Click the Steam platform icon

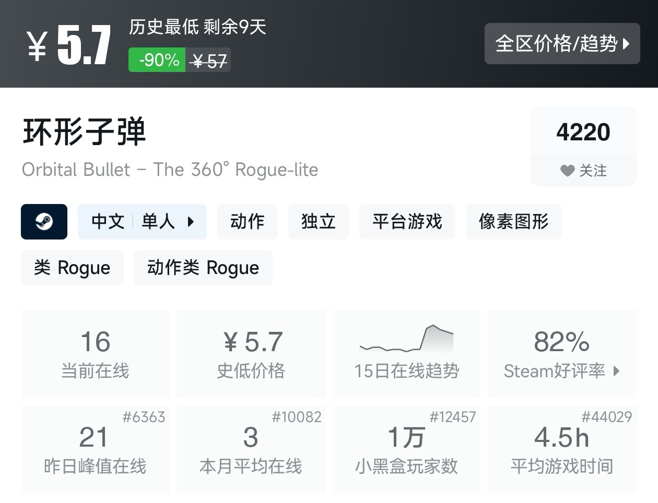[x=44, y=222]
